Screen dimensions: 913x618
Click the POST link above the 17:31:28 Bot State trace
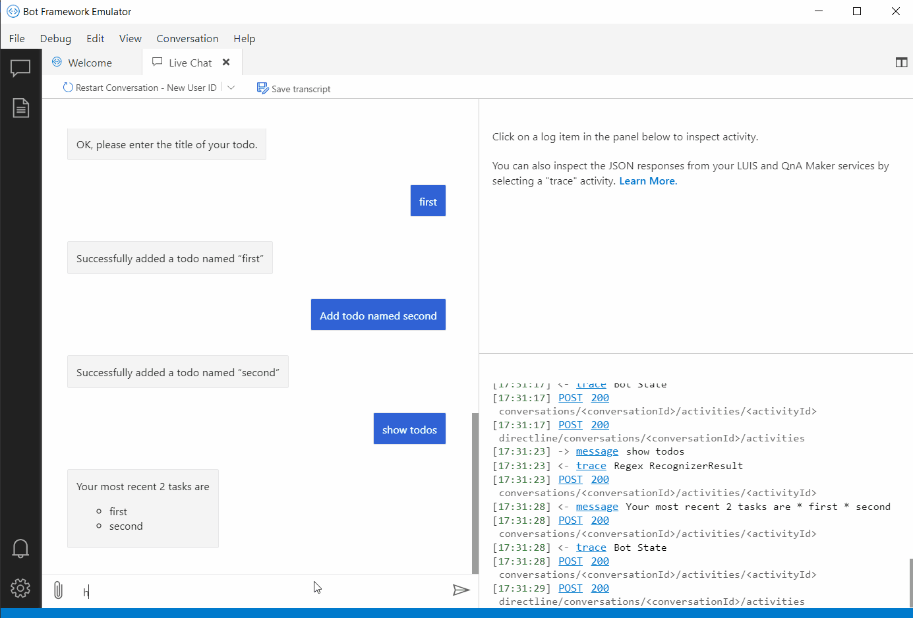coord(571,520)
